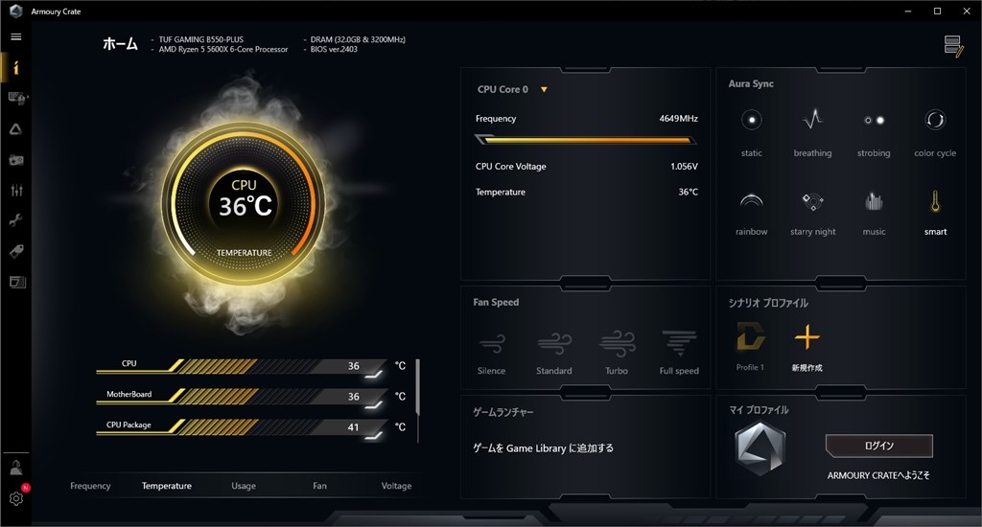Open the hamburger menu in the sidebar
The height and width of the screenshot is (527, 982).
pyautogui.click(x=16, y=37)
